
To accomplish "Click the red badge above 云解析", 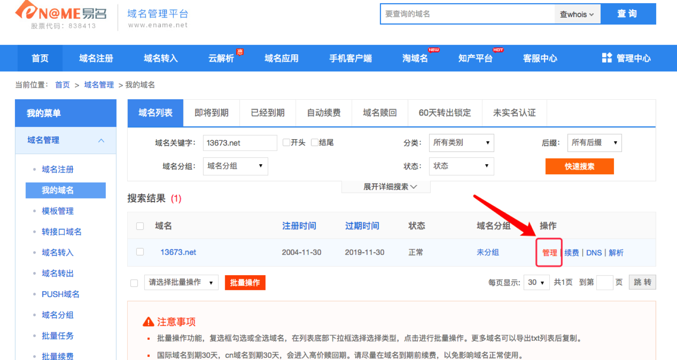I will (x=240, y=52).
